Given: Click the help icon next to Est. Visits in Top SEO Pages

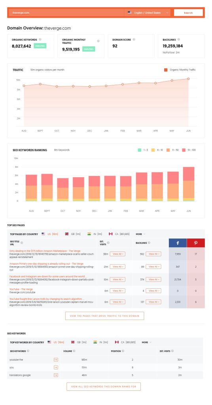Looking at the screenshot, I should (108, 243).
